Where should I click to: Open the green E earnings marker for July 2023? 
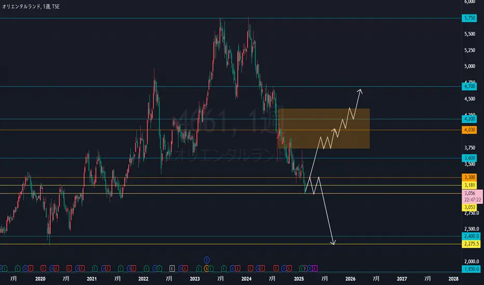(224, 268)
